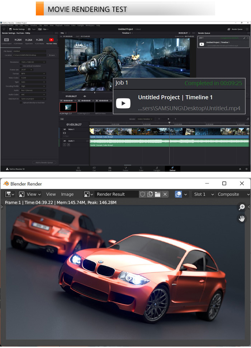This screenshot has width=251, height=348.
Task: Open the Playback menu in DaVinci Resolve
Action: click(x=59, y=25)
